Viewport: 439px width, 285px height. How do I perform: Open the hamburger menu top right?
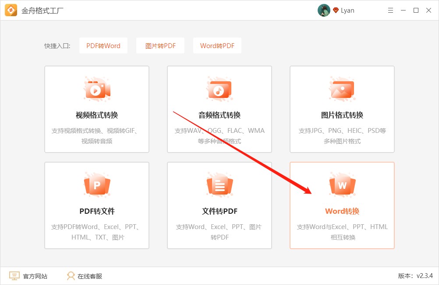[390, 10]
